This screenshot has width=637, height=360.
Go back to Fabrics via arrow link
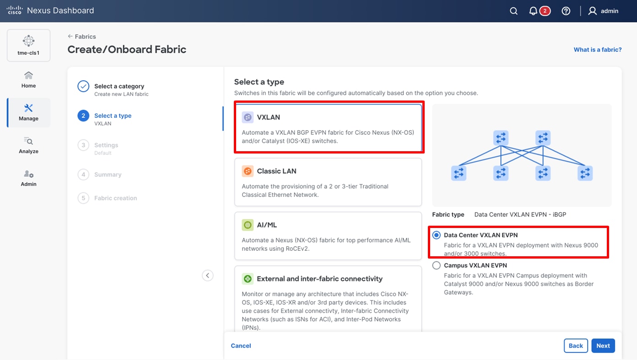pyautogui.click(x=82, y=37)
